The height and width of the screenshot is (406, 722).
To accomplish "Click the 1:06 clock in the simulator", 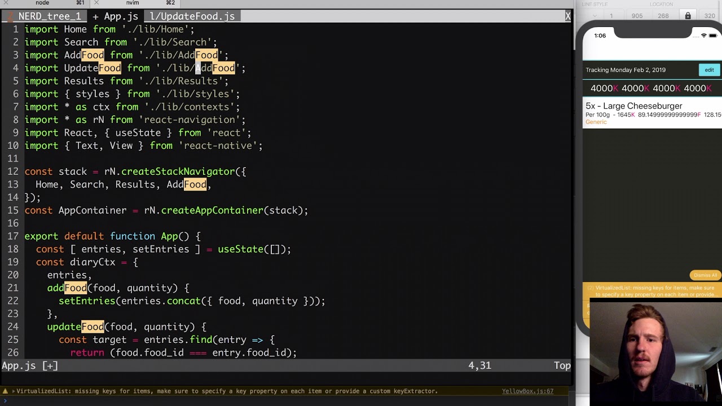I will (x=600, y=36).
